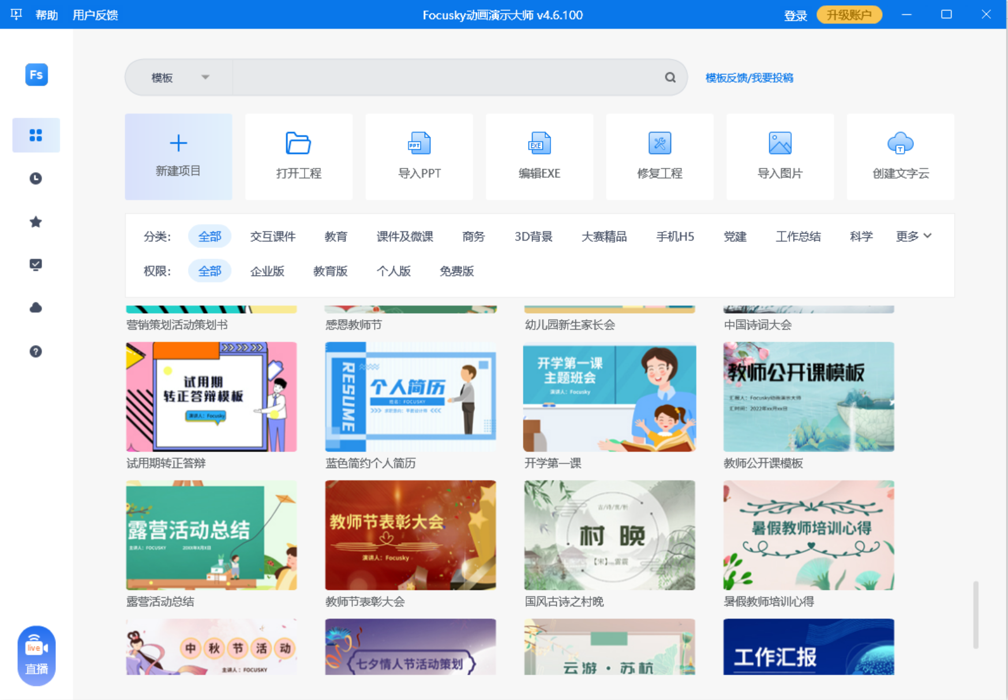Select 课件及微课 category
1008x700 pixels.
pyautogui.click(x=404, y=236)
